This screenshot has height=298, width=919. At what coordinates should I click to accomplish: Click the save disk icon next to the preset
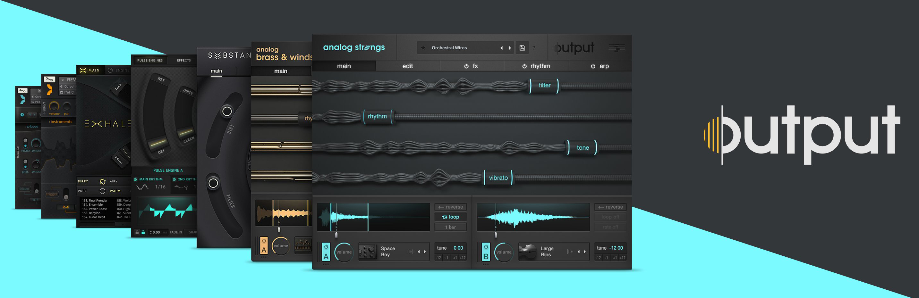522,48
